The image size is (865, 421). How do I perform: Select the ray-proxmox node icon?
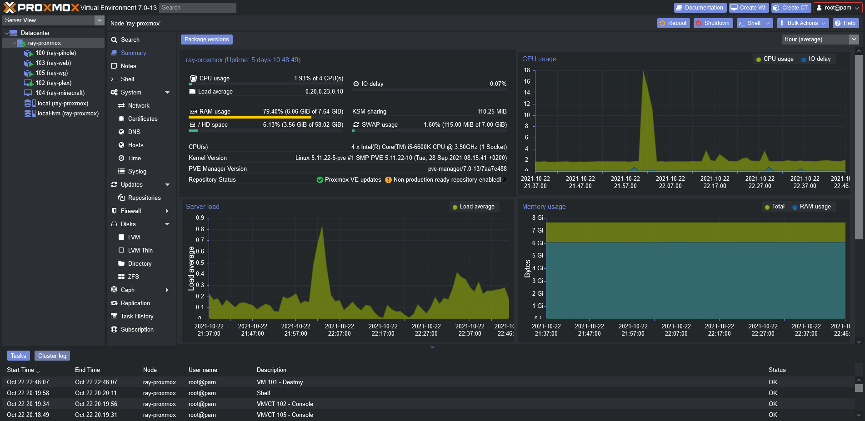(21, 43)
